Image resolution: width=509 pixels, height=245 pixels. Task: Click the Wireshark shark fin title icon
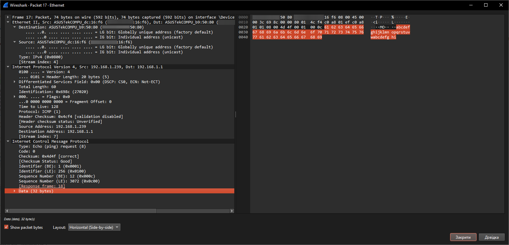pyautogui.click(x=5, y=5)
